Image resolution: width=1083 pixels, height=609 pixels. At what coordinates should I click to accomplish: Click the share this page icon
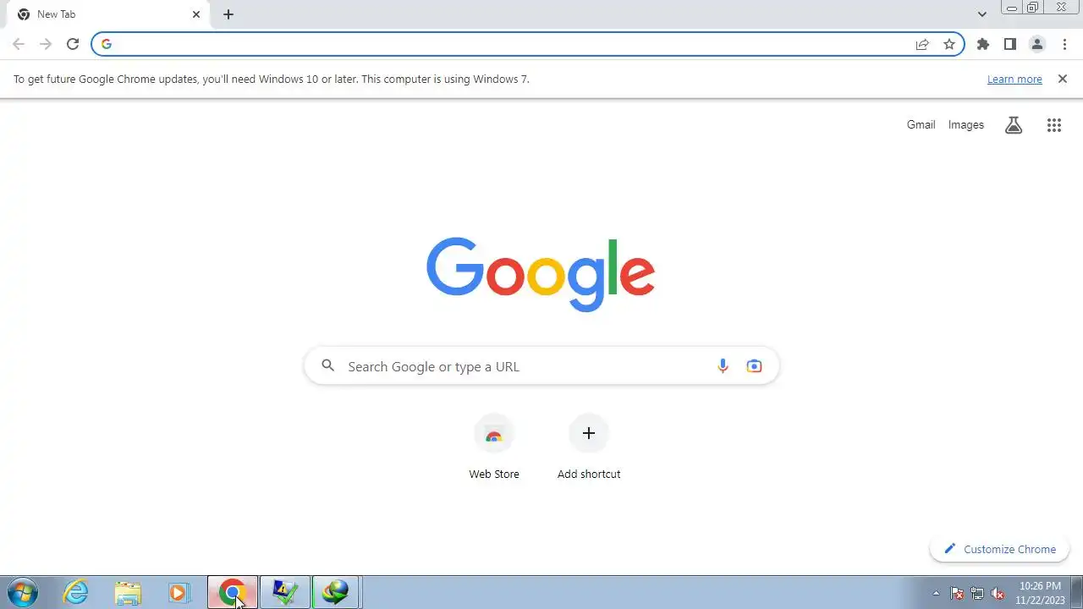pos(922,44)
